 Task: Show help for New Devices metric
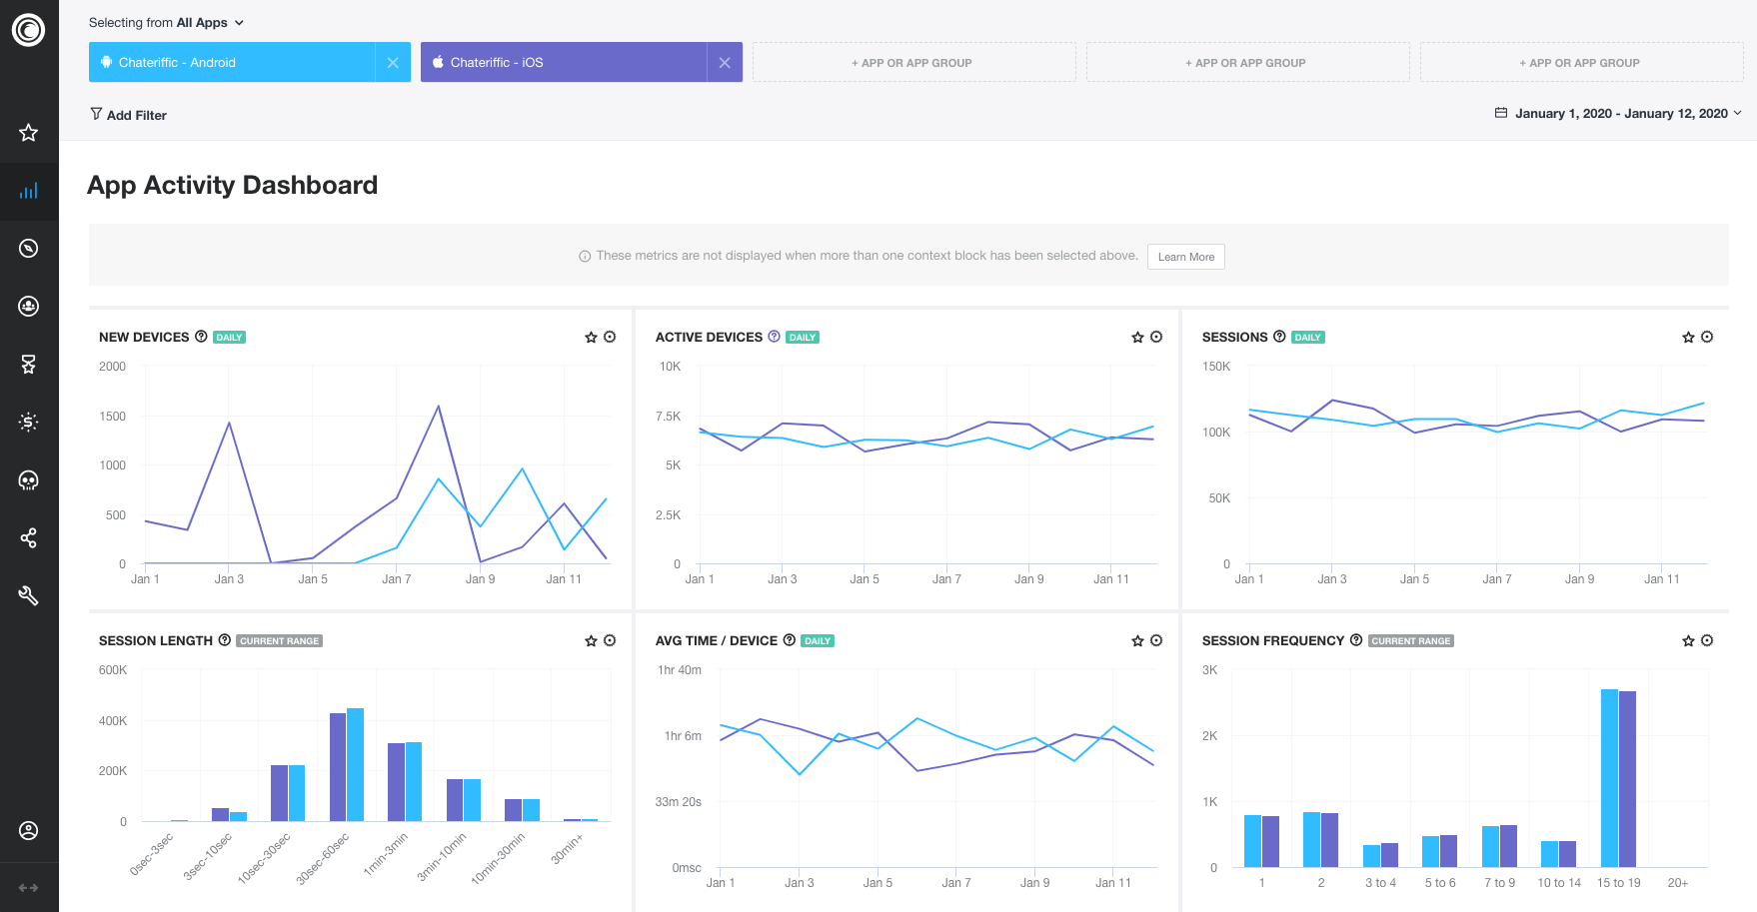[x=201, y=337]
